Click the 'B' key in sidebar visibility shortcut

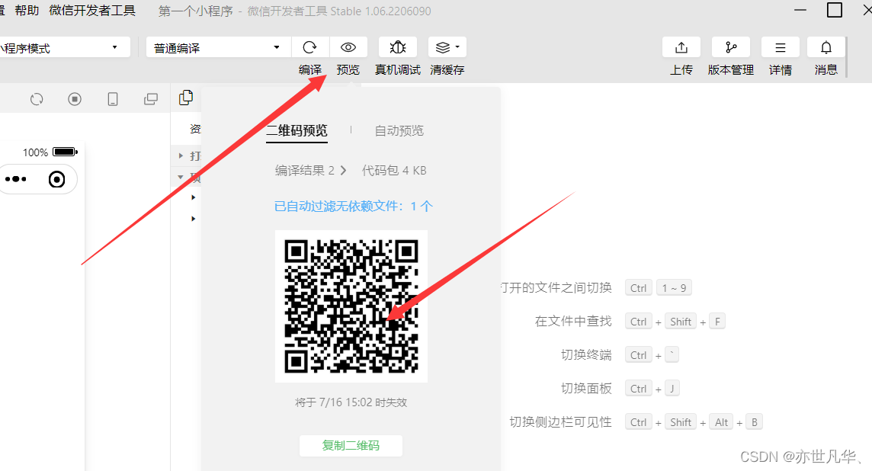[x=754, y=422]
